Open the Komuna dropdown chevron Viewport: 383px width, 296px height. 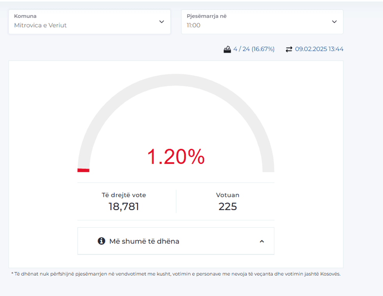click(161, 22)
